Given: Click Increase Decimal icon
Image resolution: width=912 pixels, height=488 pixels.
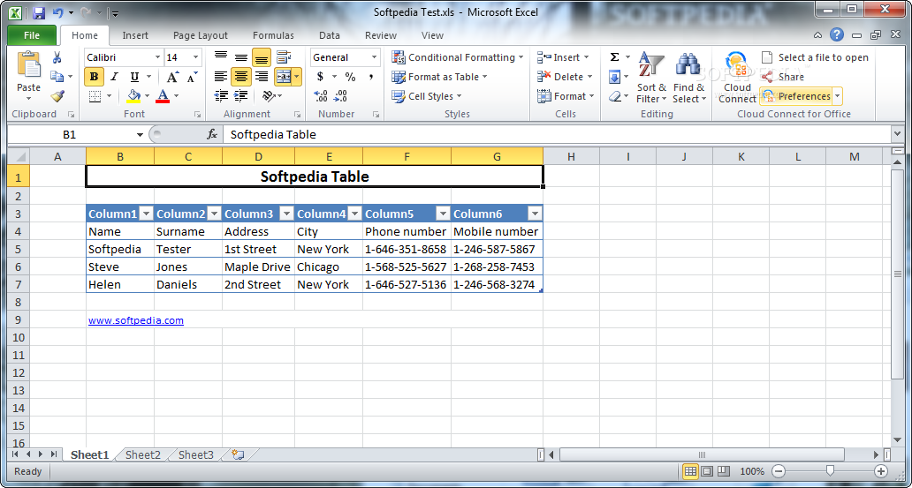Looking at the screenshot, I should (321, 96).
